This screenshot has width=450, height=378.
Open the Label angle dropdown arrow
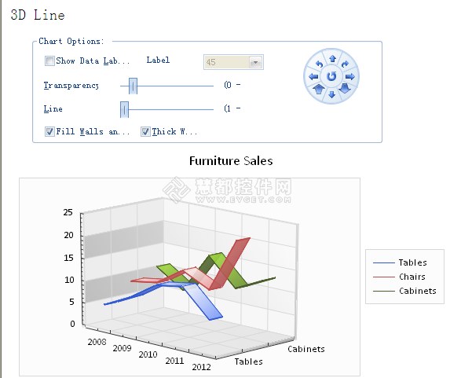click(255, 62)
